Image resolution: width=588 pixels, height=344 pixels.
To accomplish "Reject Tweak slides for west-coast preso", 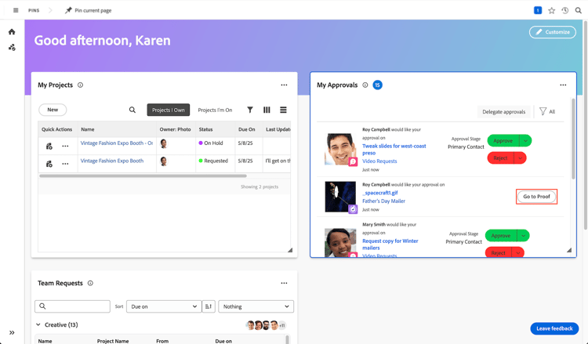I will pos(500,158).
